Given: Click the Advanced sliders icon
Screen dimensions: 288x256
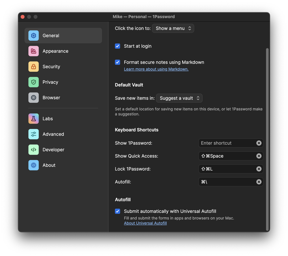Looking at the screenshot, I should [x=33, y=134].
